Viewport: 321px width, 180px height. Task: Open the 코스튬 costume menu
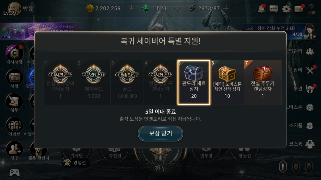pos(301,144)
